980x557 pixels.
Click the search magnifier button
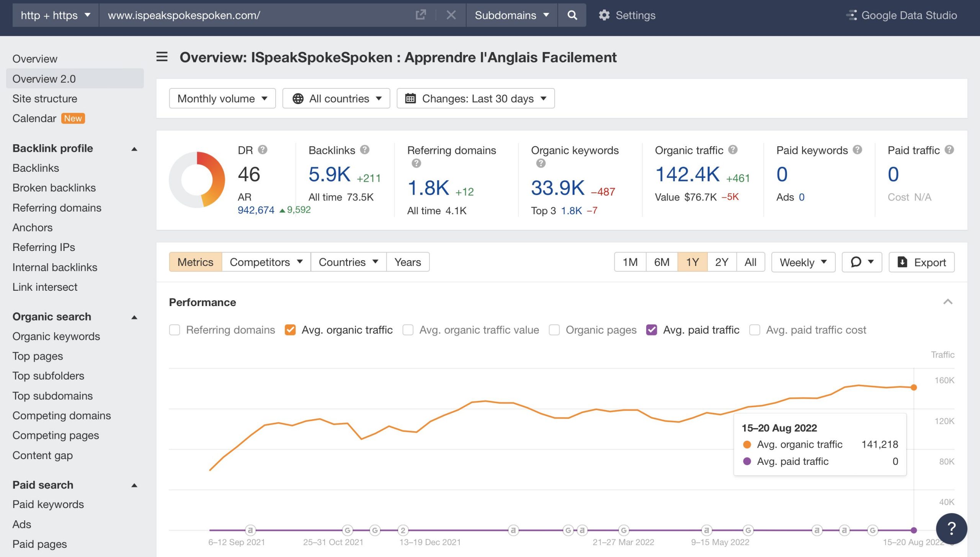tap(572, 15)
